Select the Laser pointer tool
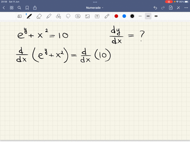190x142 pixels. click(x=107, y=16)
